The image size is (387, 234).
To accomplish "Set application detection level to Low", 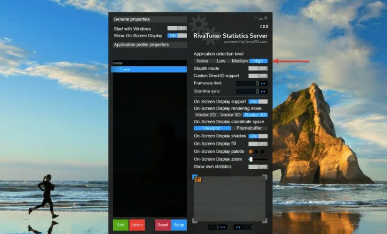I will pos(221,61).
